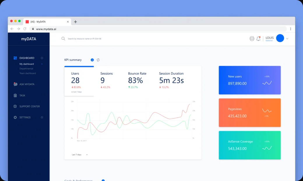Click the Pageviews sparkline icon
Viewport: 303px width, 181px height.
point(267,111)
